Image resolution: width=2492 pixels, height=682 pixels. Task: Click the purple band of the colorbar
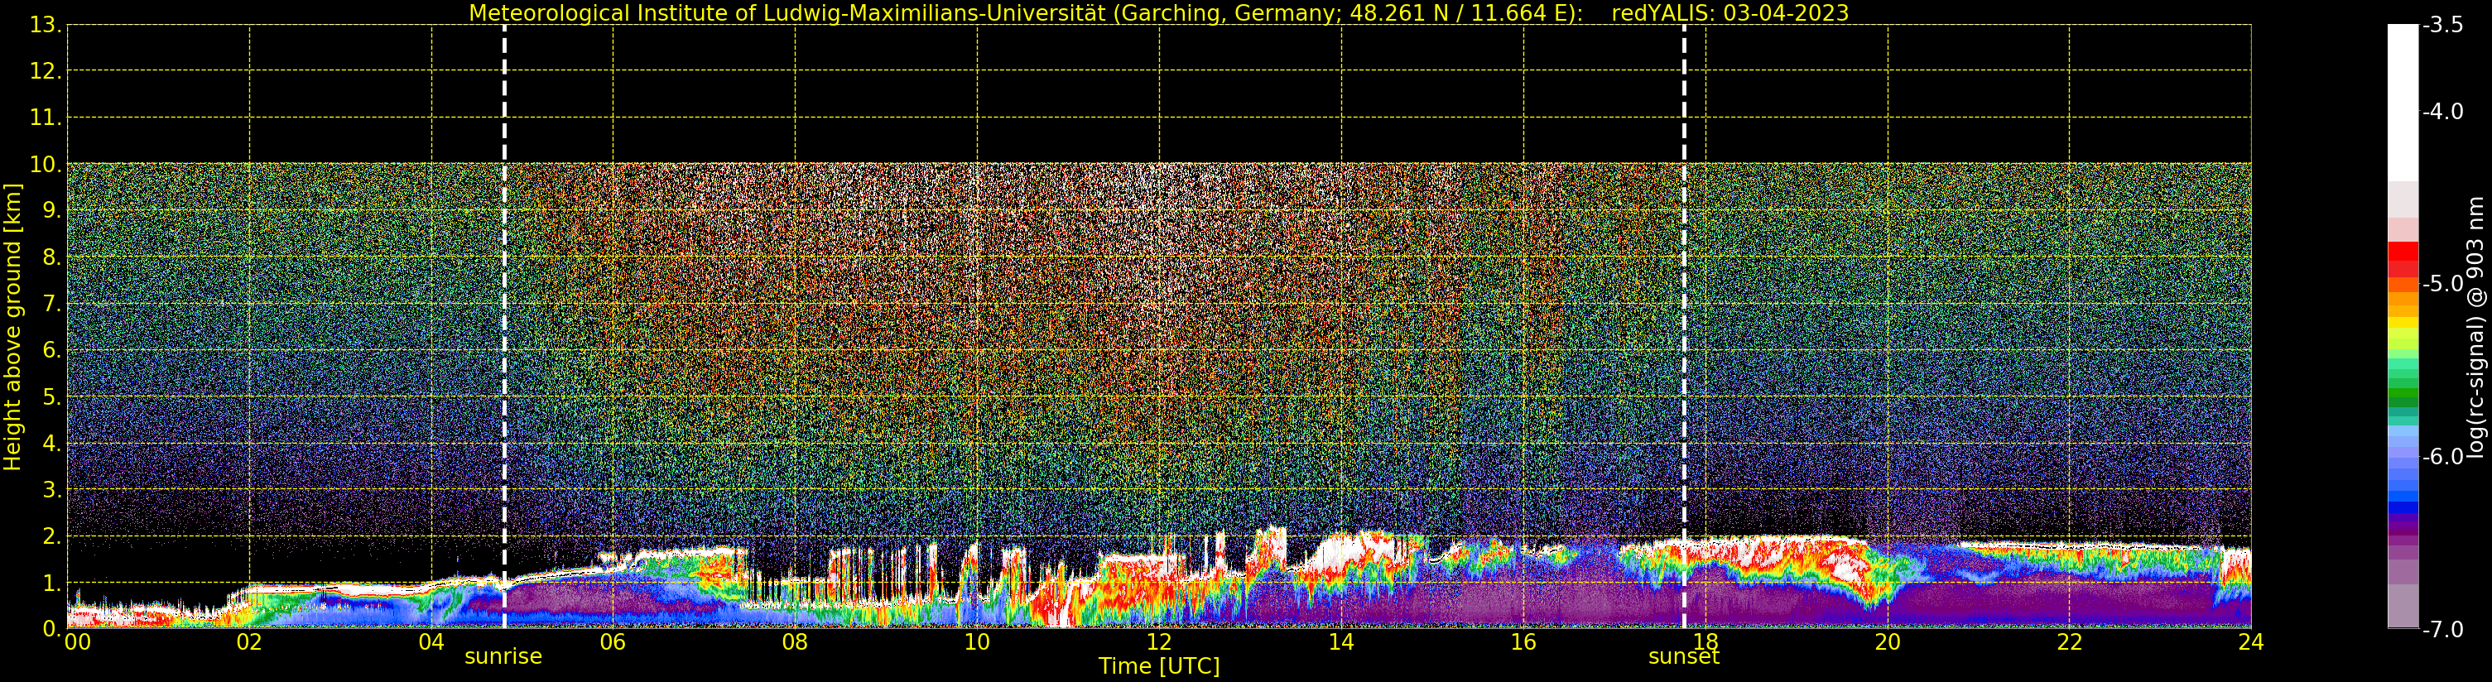click(2403, 530)
